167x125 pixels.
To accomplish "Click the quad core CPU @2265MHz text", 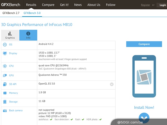I will [x=53, y=65].
